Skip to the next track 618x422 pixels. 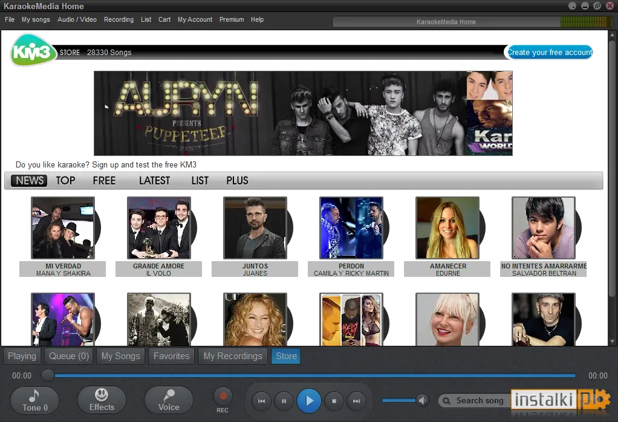(357, 401)
